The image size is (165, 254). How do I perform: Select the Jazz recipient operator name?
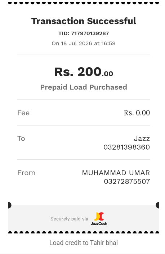point(142,139)
